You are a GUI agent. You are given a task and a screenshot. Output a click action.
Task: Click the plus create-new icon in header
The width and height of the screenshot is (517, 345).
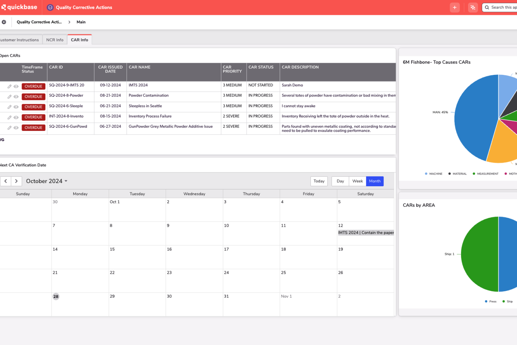[x=454, y=7]
